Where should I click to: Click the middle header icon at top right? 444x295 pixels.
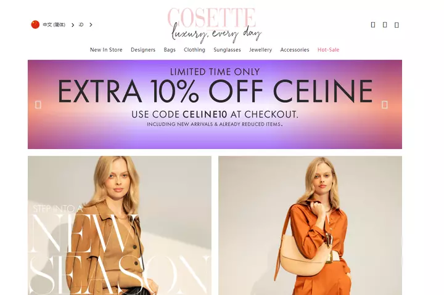pos(385,25)
